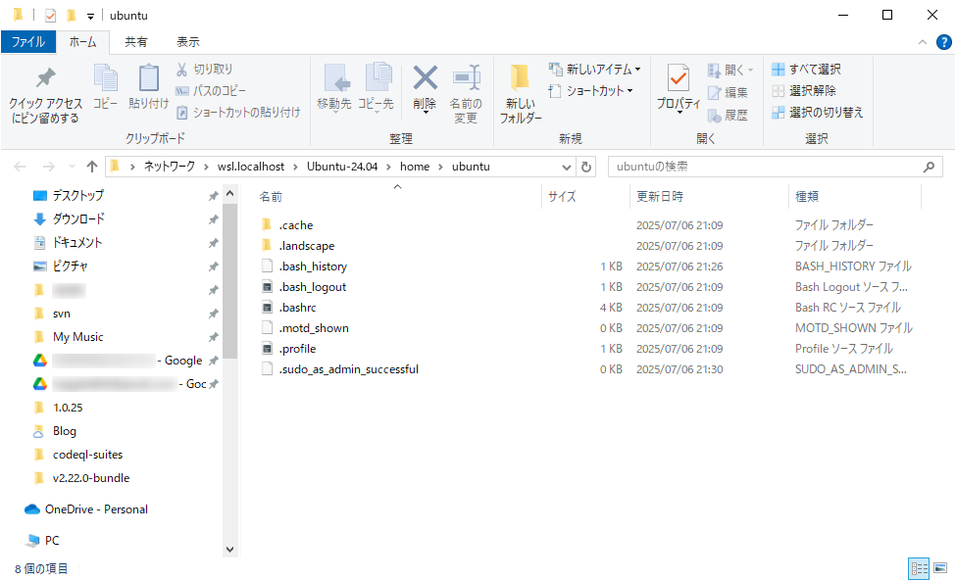Switch to details view layout icon
This screenshot has height=581, width=956.
920,569
